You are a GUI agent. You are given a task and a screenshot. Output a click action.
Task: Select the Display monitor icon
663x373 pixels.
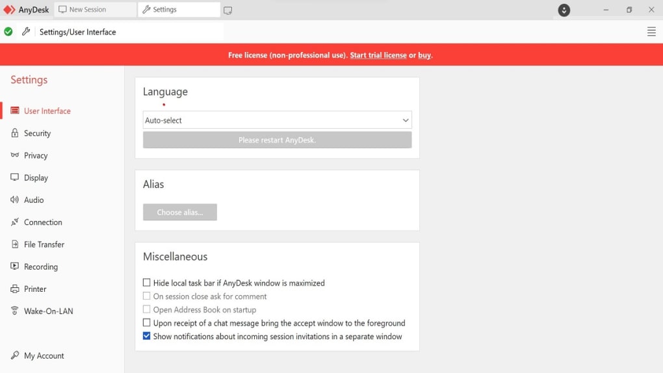click(15, 177)
